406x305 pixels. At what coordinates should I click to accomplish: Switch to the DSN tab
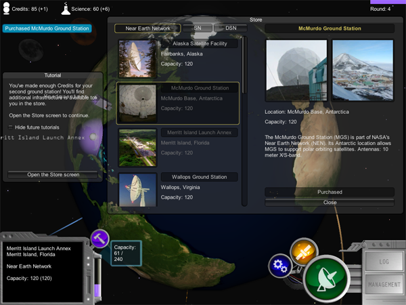click(231, 28)
